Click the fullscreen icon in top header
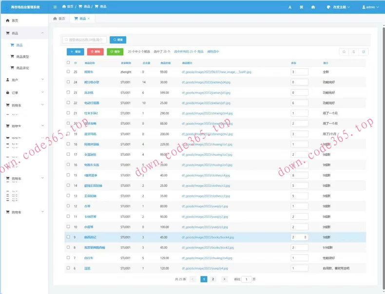 click(301, 7)
